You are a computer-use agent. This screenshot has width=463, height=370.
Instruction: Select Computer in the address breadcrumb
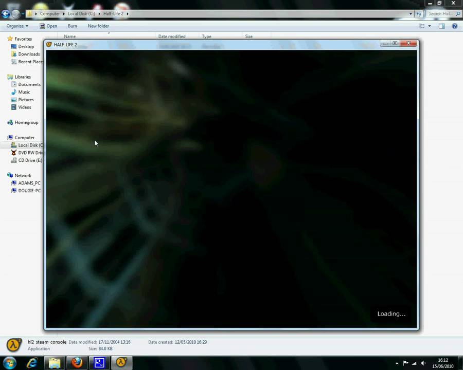50,13
